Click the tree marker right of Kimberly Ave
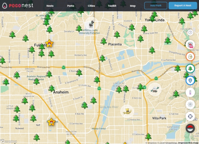The height and width of the screenshot is (144, 199). (102, 58)
